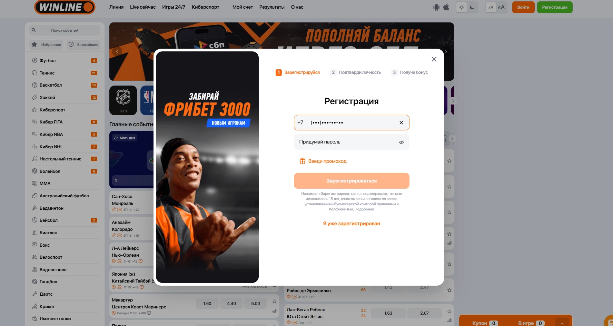Open the NHL league tile
This screenshot has height=326, width=613.
coord(123,100)
